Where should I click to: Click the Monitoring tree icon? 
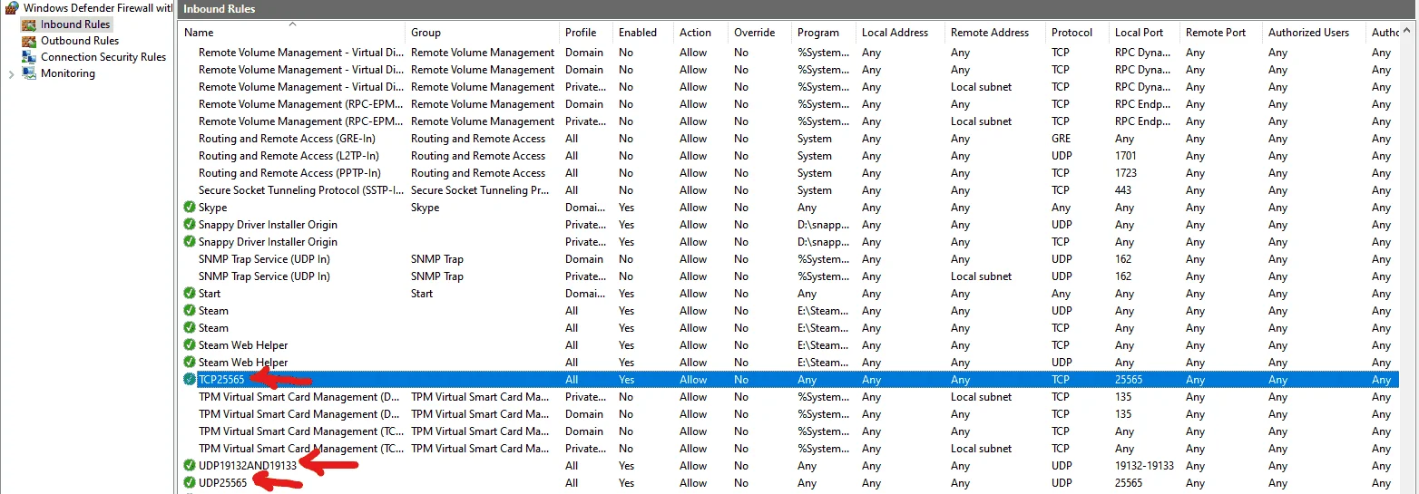pos(28,73)
